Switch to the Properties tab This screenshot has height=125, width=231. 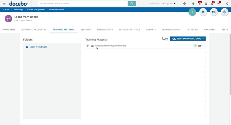(x=9, y=30)
